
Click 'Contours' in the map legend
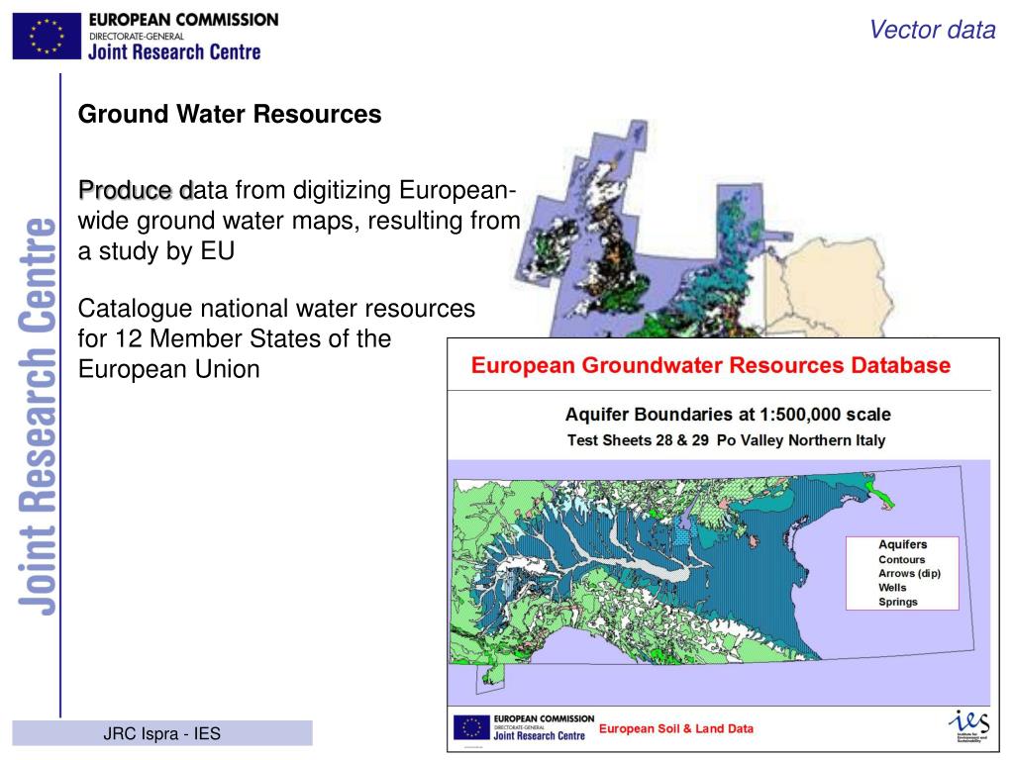(901, 560)
